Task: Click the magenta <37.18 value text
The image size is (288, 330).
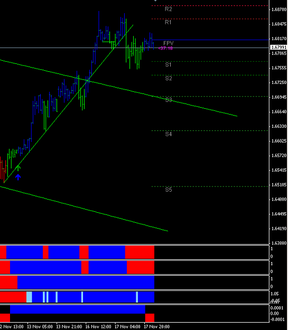Action: [165, 48]
